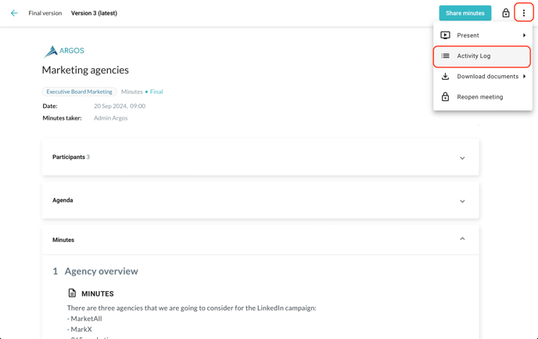The width and height of the screenshot is (538, 339).
Task: Expand the Participants section
Action: click(462, 158)
